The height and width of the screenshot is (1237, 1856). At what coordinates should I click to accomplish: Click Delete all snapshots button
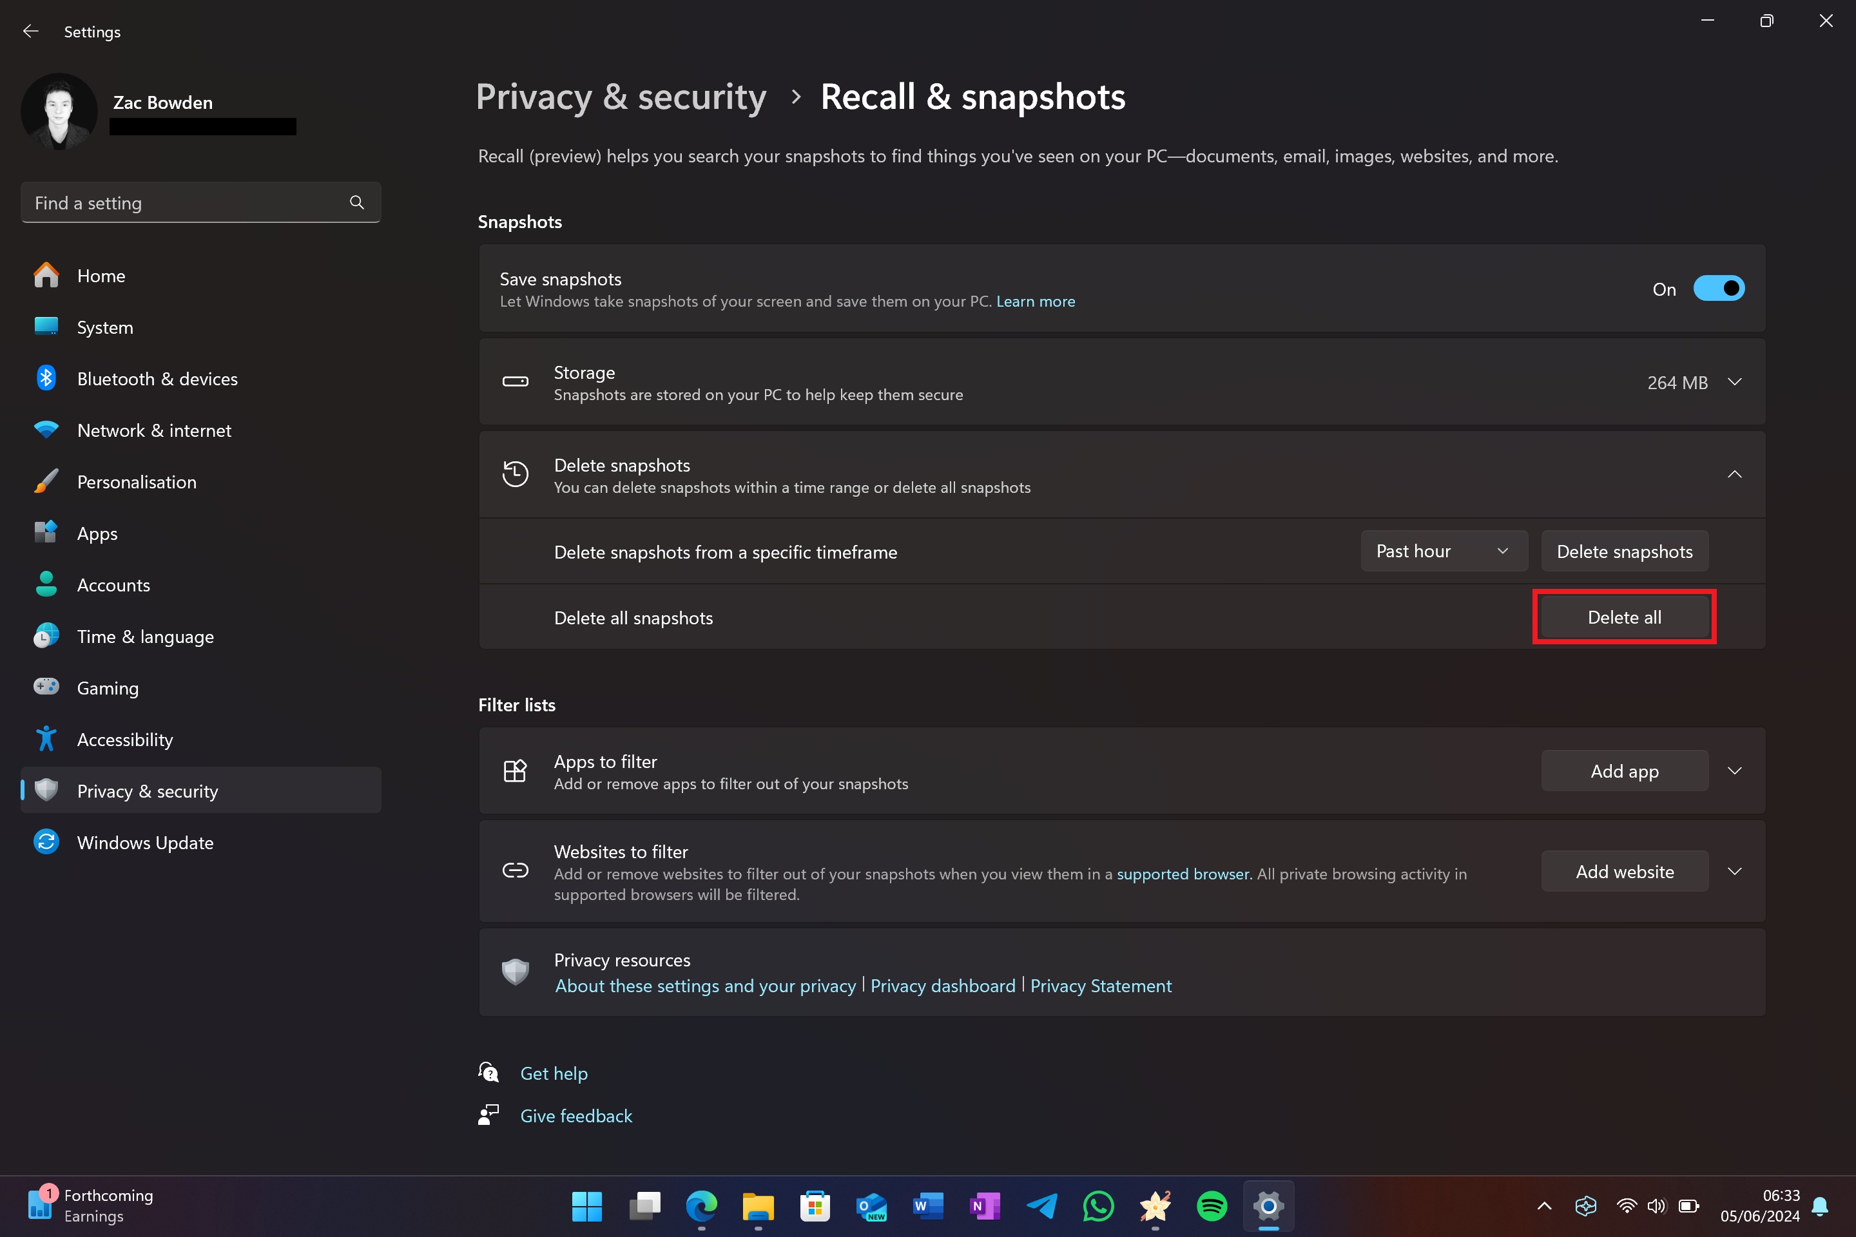[x=1624, y=616]
